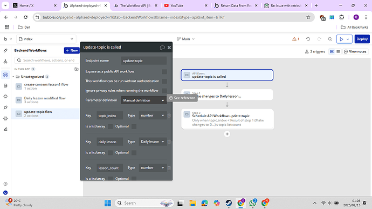Click the New workflow button
The image size is (372, 209).
pyautogui.click(x=72, y=50)
